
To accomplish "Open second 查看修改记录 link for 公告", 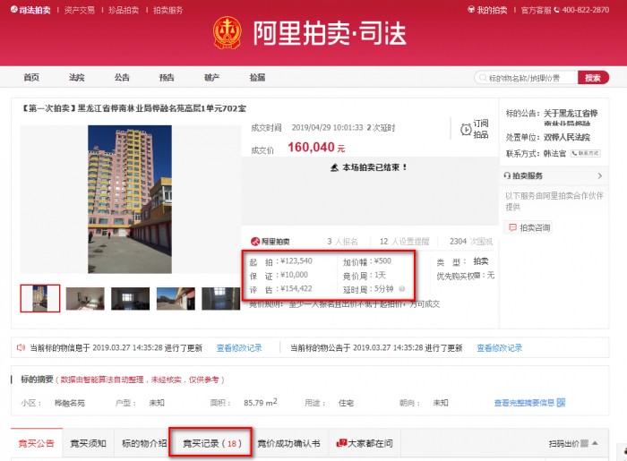I will pyautogui.click(x=500, y=348).
